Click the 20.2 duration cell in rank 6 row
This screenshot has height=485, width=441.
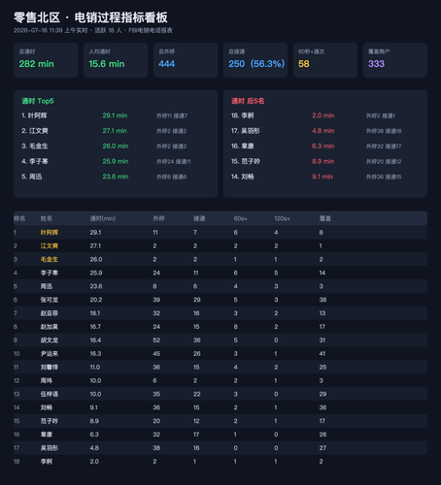click(96, 300)
